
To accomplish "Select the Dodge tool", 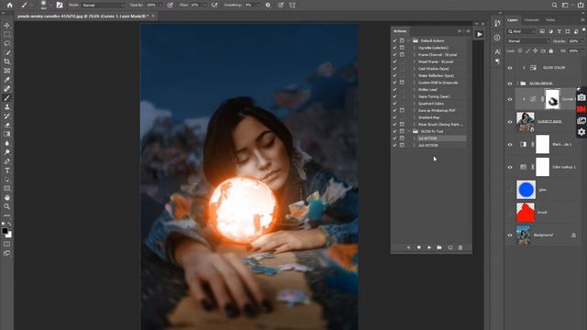I will (6, 152).
